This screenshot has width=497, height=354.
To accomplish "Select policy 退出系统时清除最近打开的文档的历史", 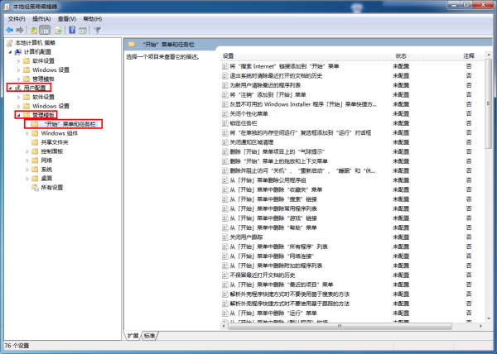I will tap(276, 76).
